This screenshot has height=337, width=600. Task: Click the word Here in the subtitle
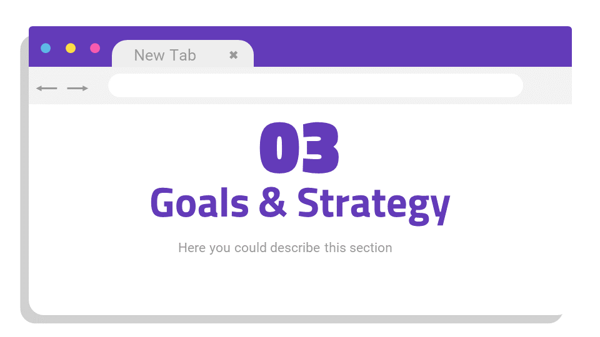(191, 248)
